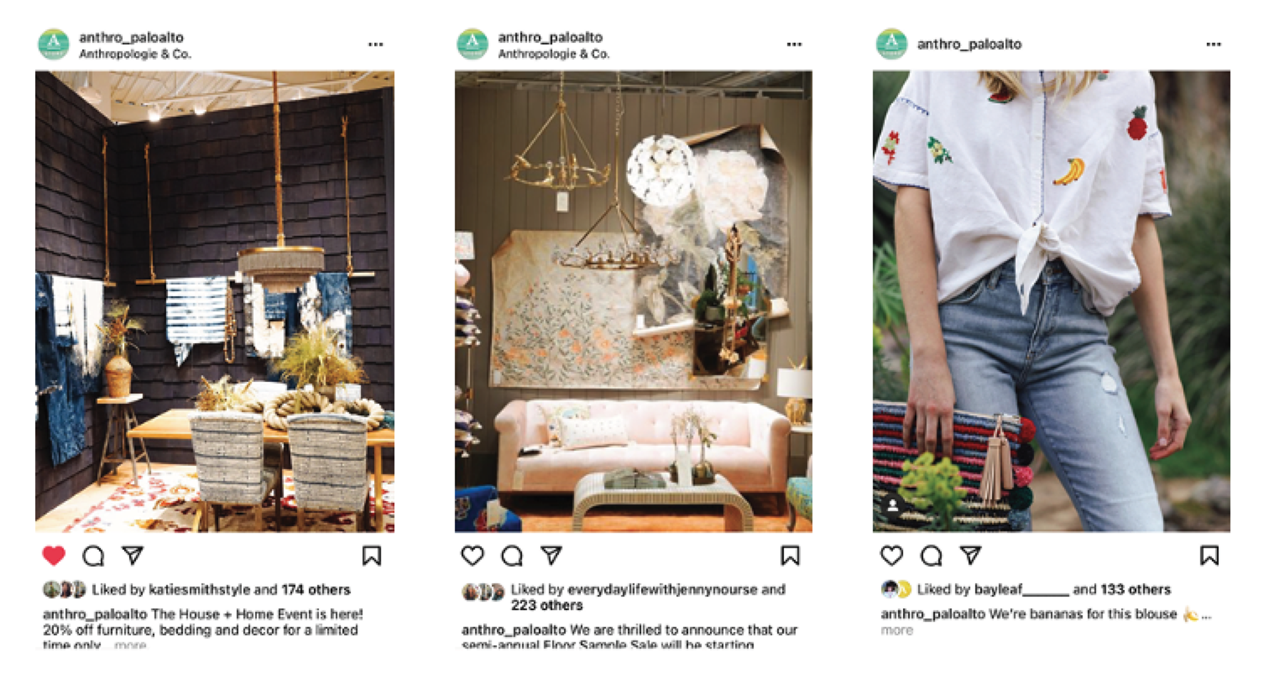Image resolution: width=1269 pixels, height=684 pixels.
Task: Bookmark the dining room post
Action: 371,556
